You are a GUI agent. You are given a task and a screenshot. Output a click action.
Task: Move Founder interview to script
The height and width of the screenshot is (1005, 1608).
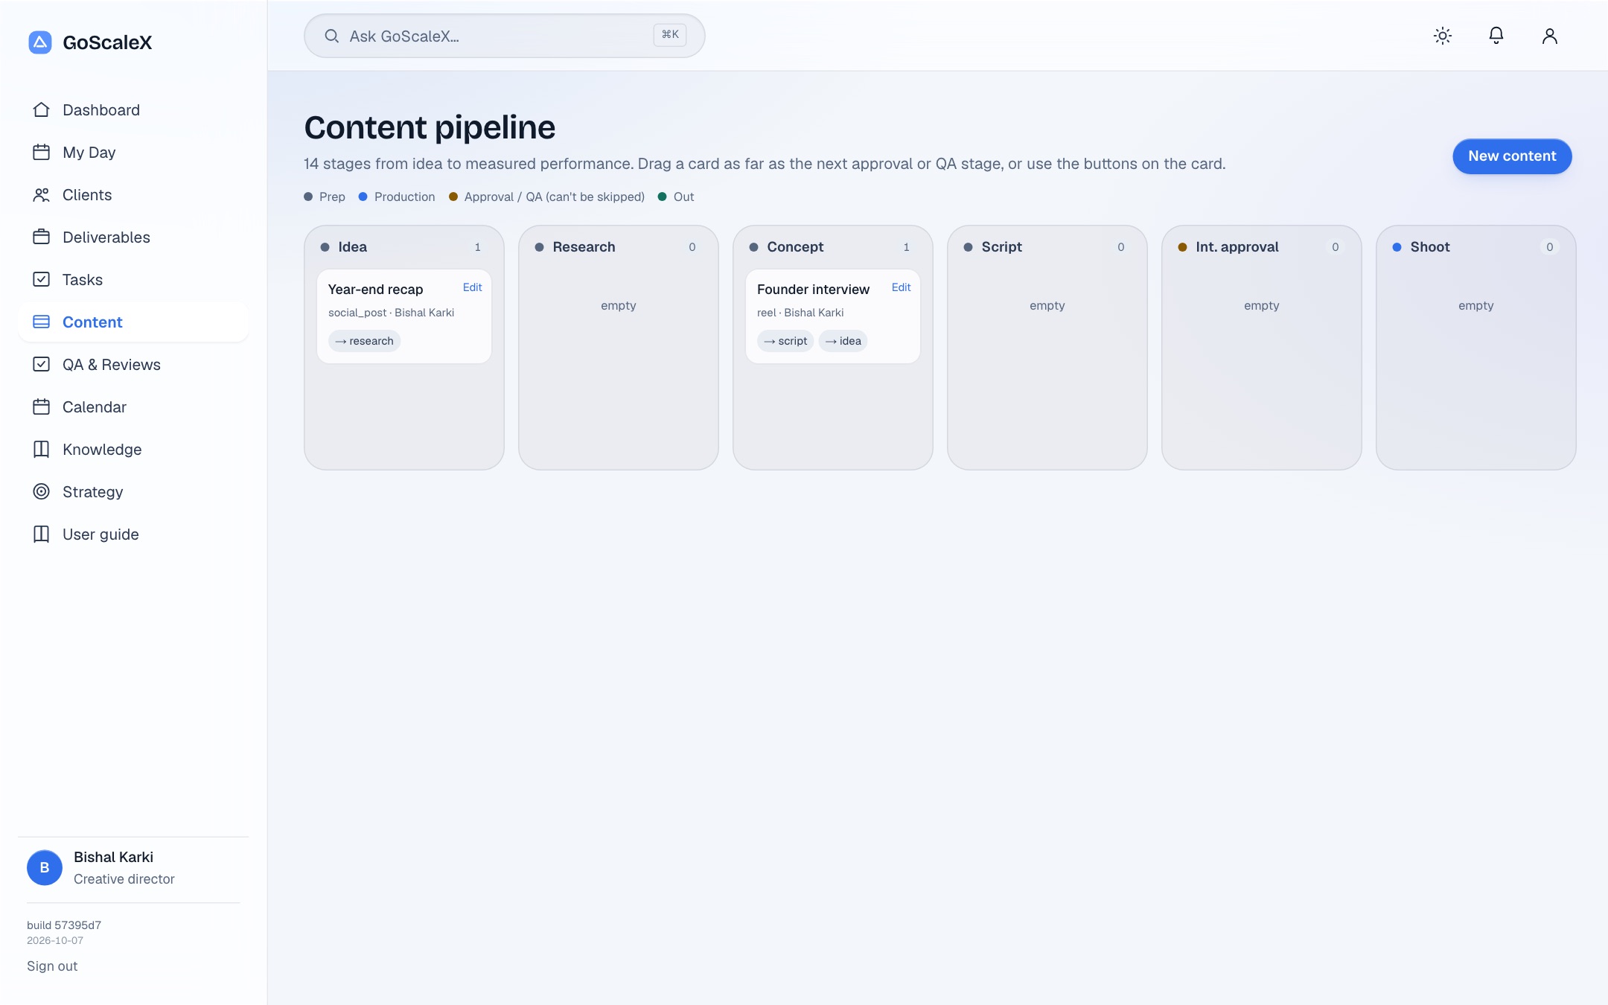tap(785, 341)
